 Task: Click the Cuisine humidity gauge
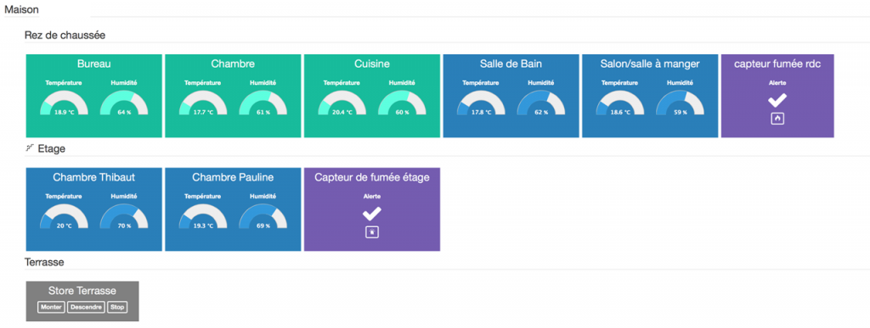[x=402, y=103]
